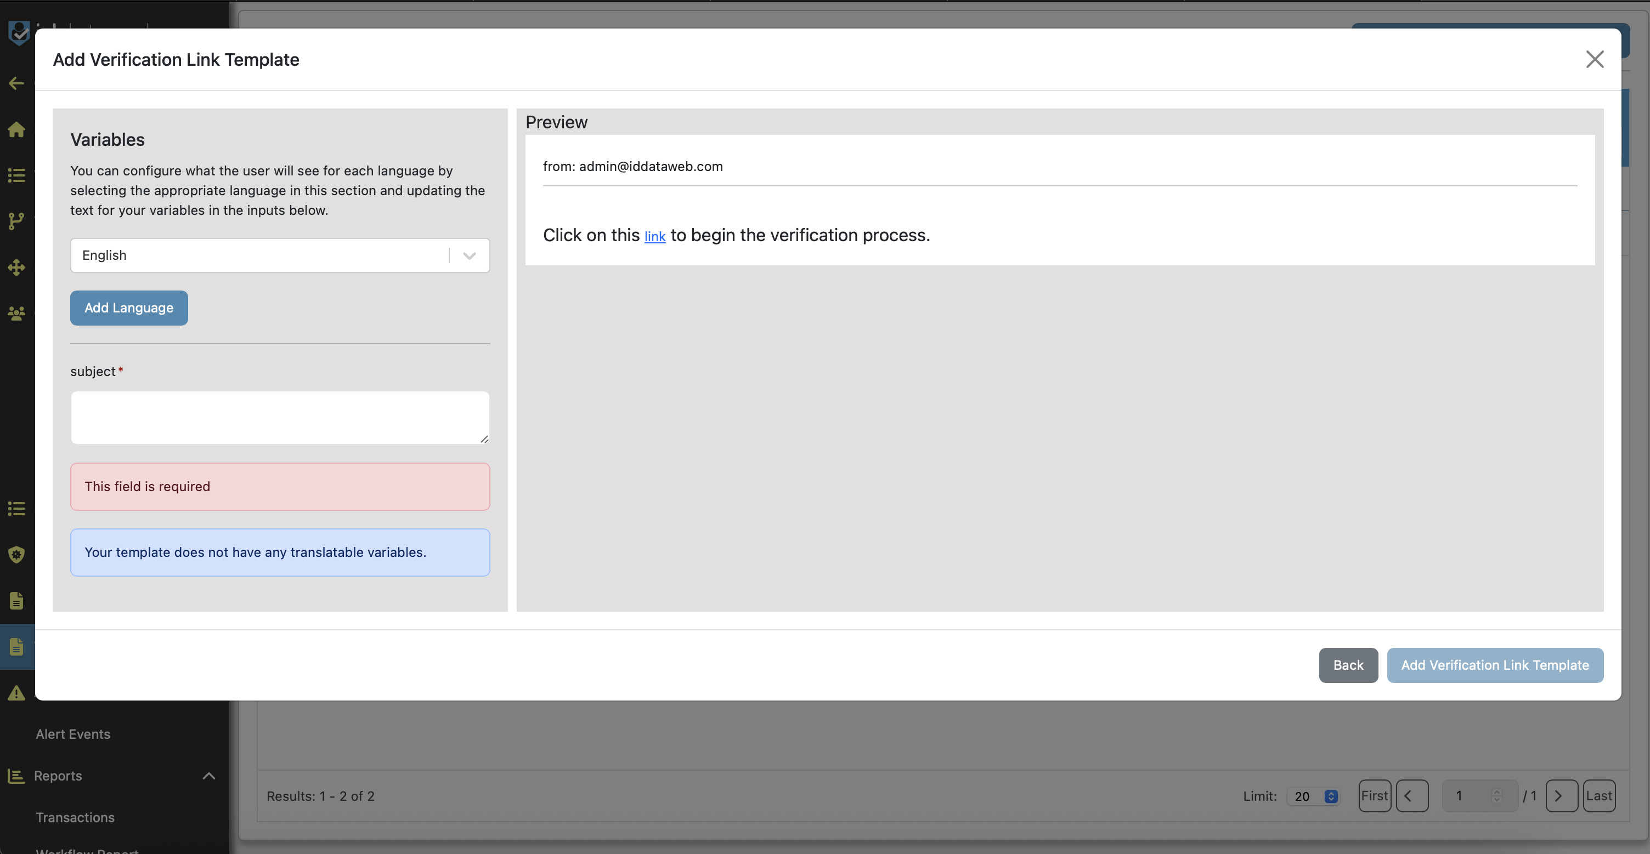Screen dimensions: 1650x854
Task: Go to next page arrow
Action: (1561, 796)
